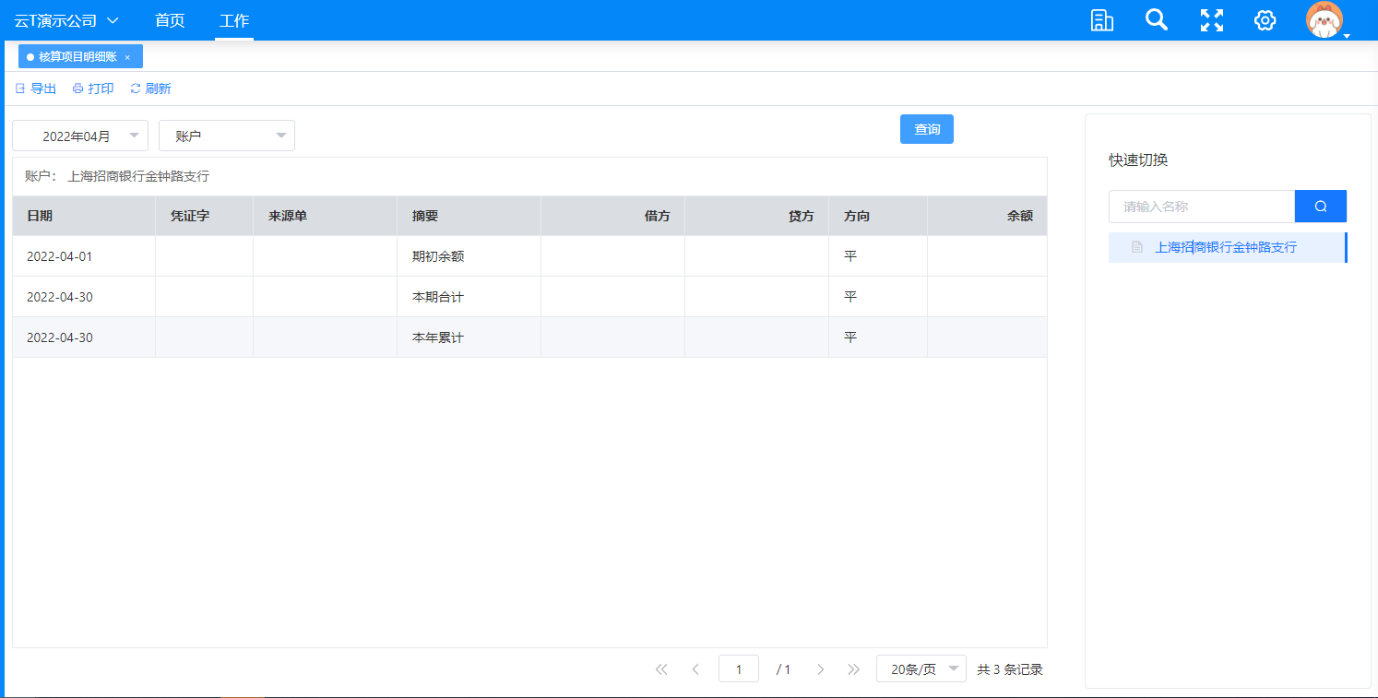The image size is (1378, 698).
Task: Click the user avatar picture
Action: click(1324, 20)
